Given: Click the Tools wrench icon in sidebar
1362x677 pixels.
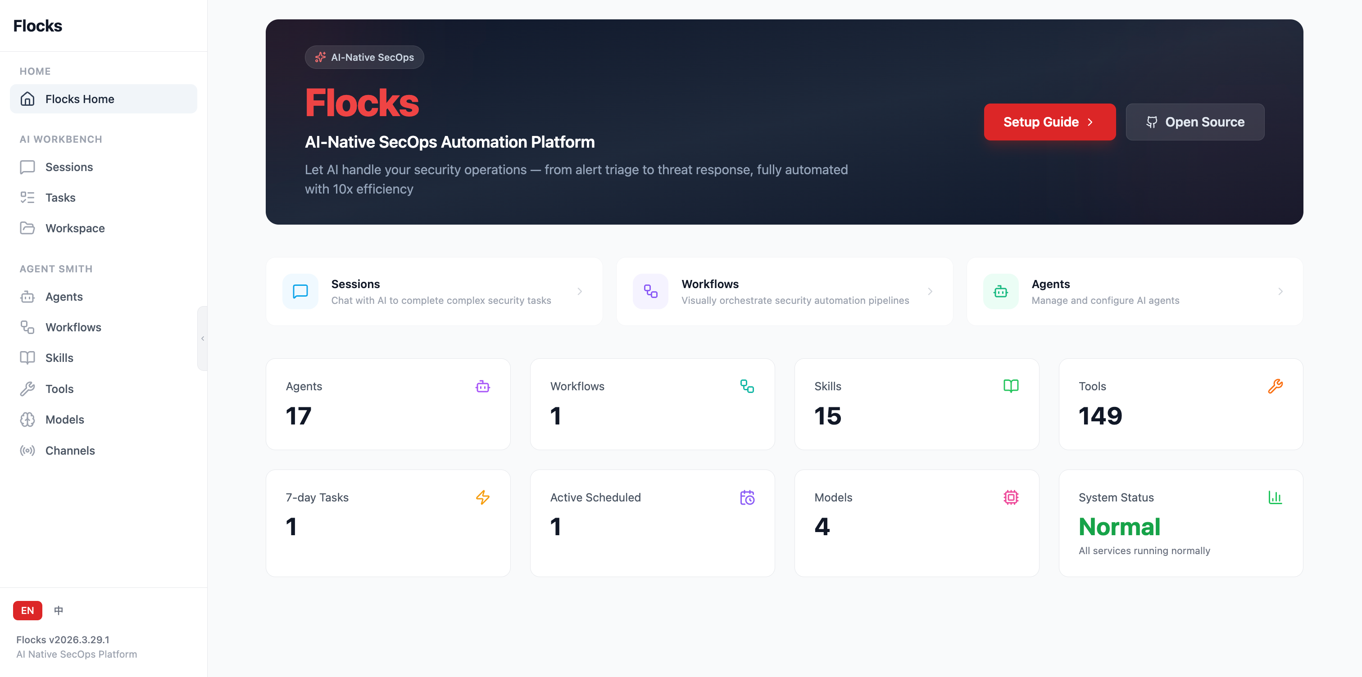Looking at the screenshot, I should pos(27,389).
